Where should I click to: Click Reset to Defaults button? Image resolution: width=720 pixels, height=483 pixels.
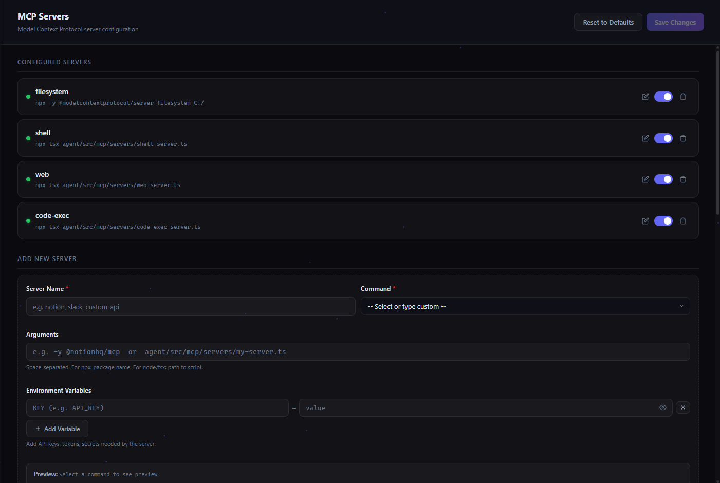[608, 22]
